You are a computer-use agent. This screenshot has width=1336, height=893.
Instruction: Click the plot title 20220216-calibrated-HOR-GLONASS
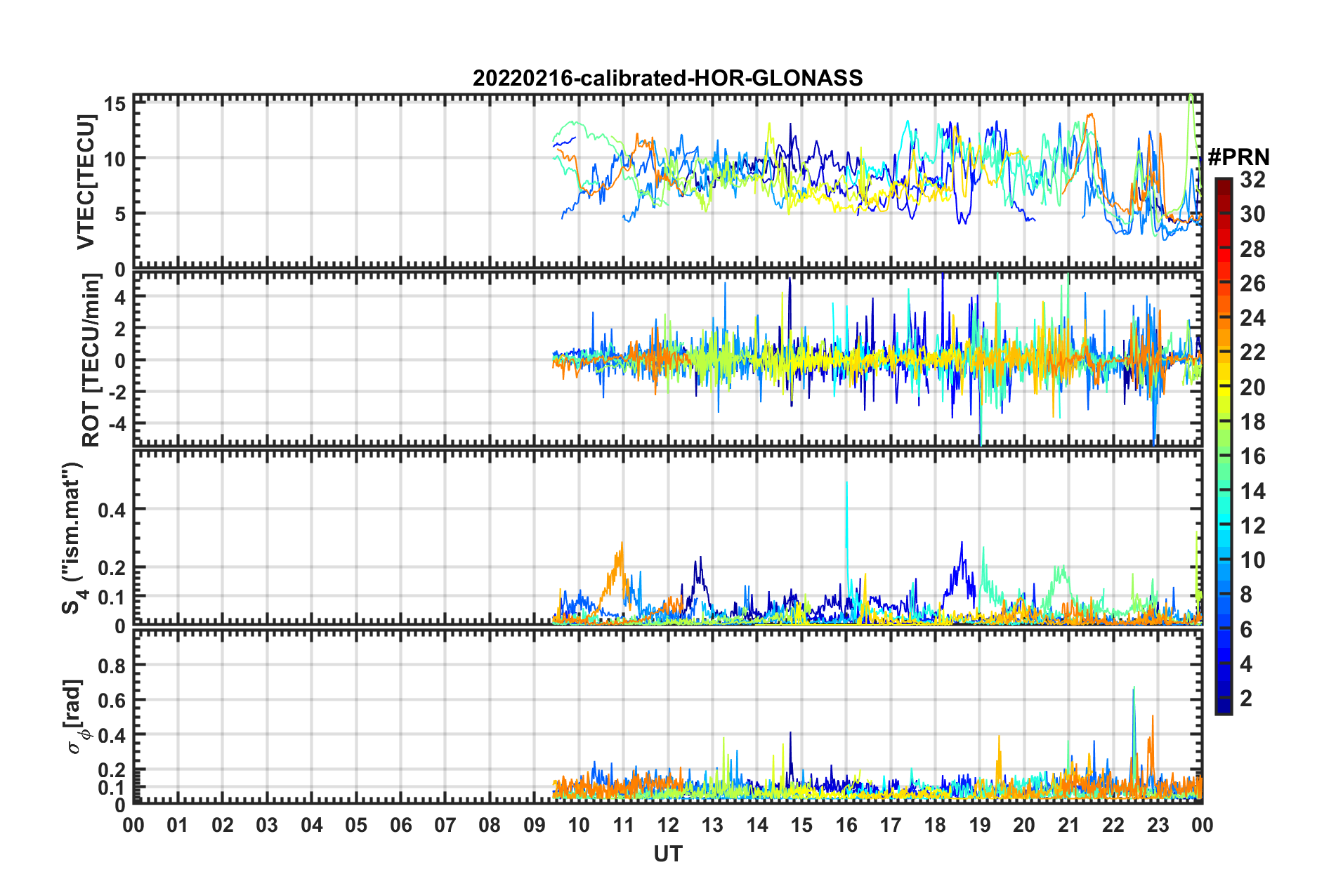pyautogui.click(x=667, y=78)
